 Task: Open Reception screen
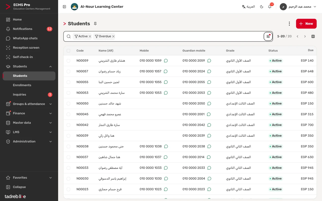[x=29, y=48]
